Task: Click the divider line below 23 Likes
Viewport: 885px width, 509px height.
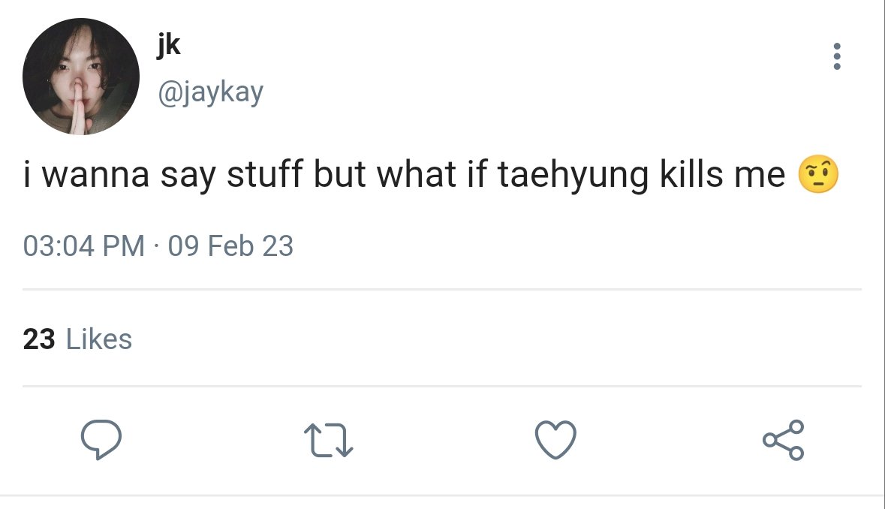Action: click(442, 387)
